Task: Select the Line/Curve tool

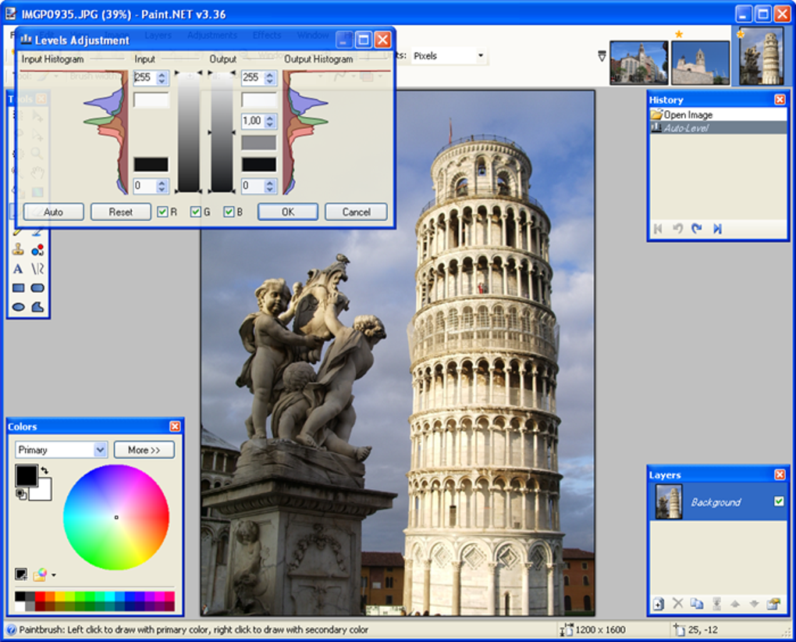Action: pos(37,269)
